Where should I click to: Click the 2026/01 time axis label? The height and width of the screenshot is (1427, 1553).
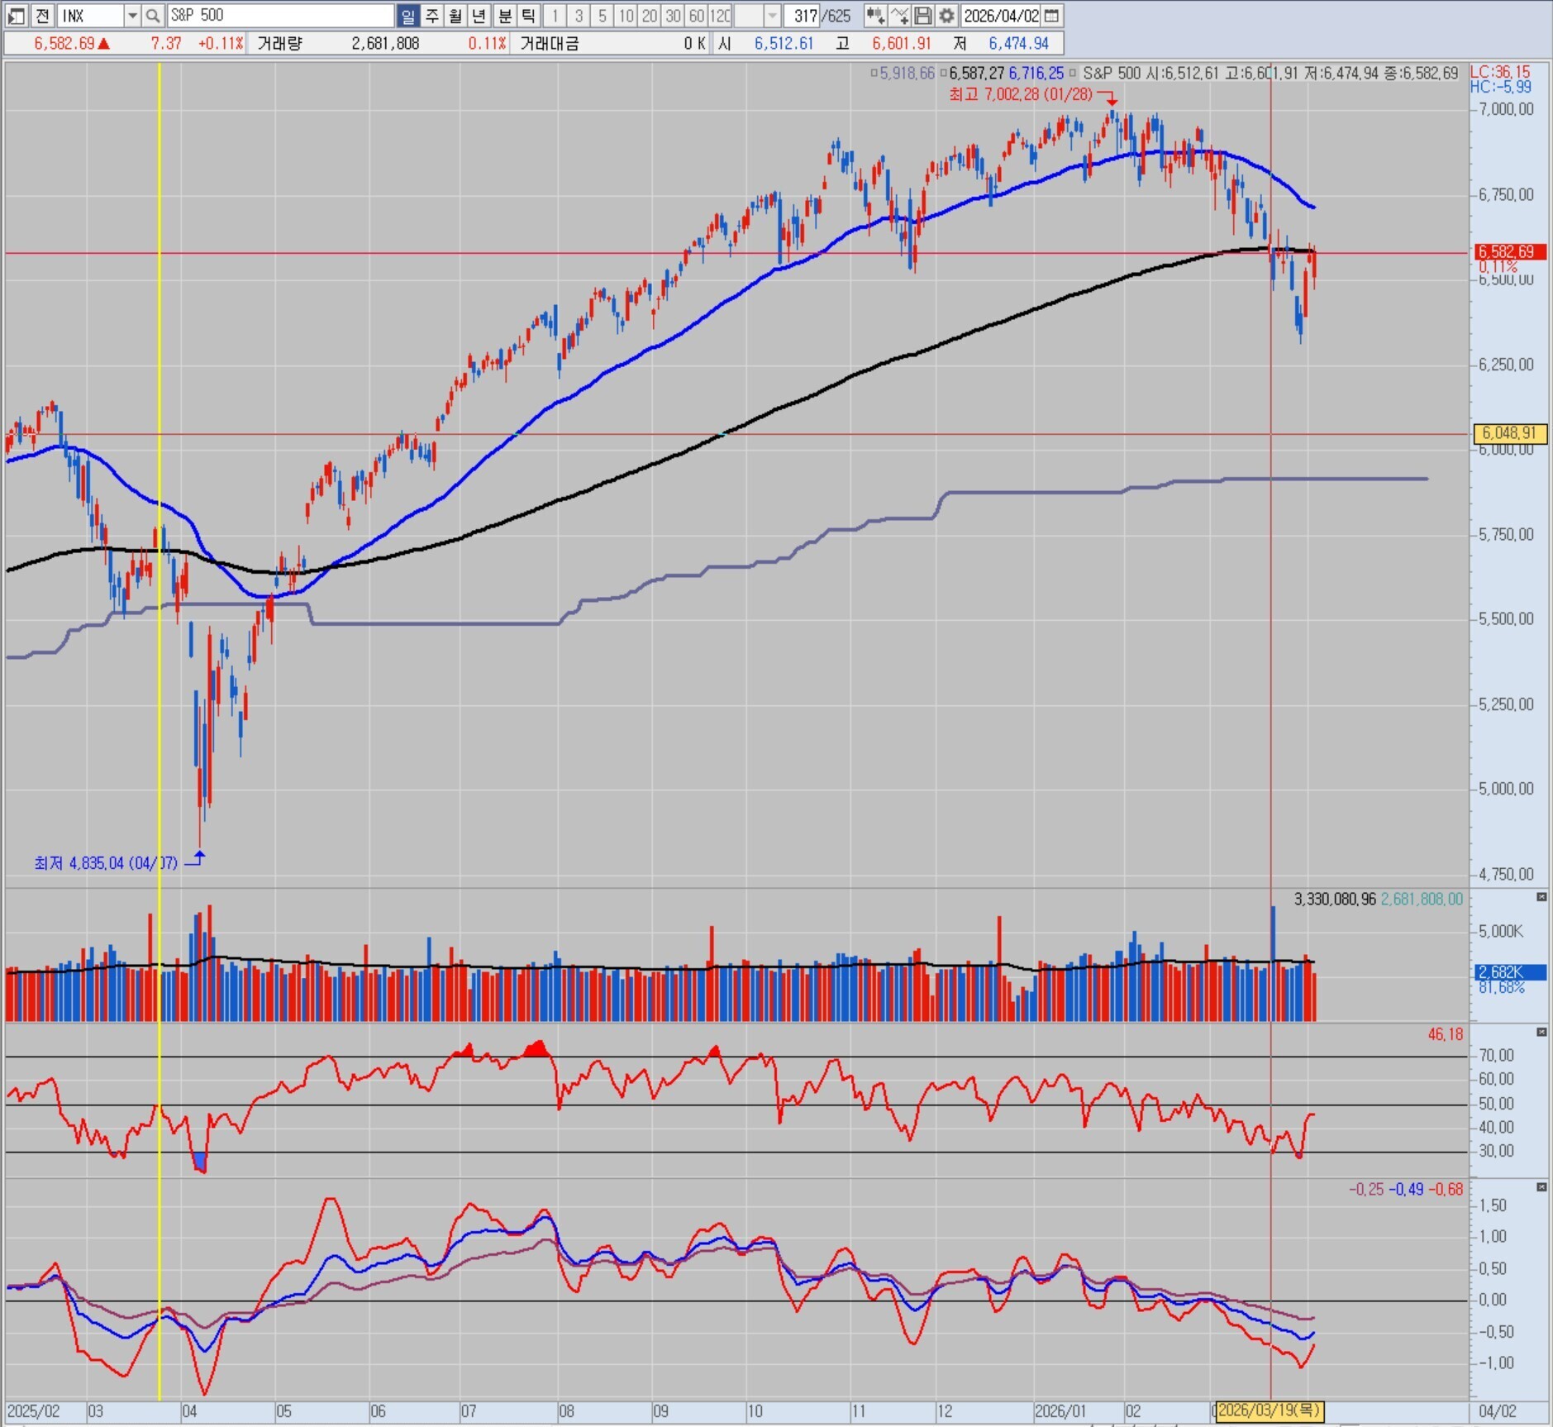pyautogui.click(x=1060, y=1411)
